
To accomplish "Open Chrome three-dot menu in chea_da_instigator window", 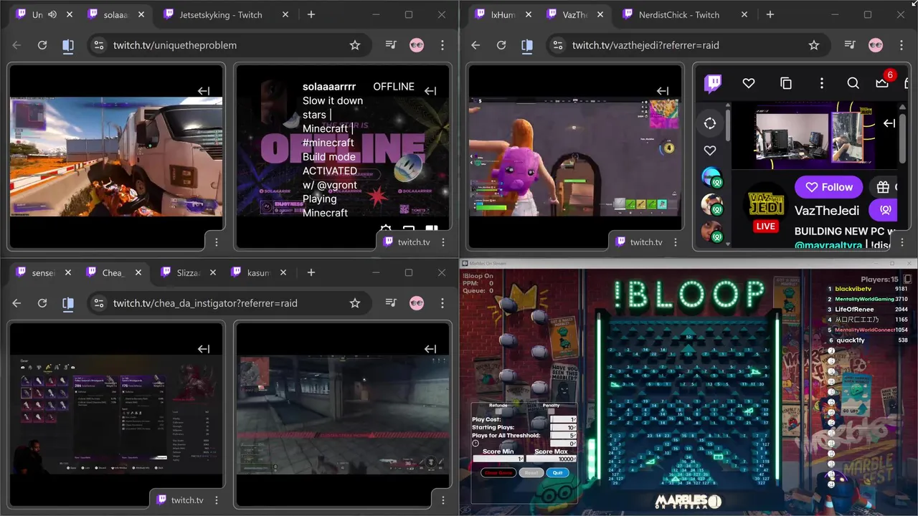I will click(443, 303).
